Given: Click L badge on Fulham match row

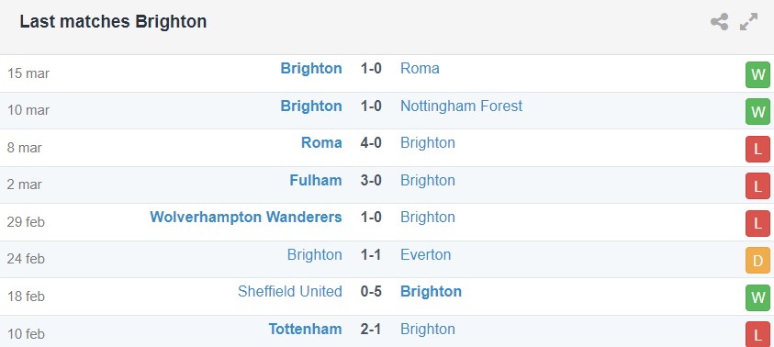Looking at the screenshot, I should 757,186.
